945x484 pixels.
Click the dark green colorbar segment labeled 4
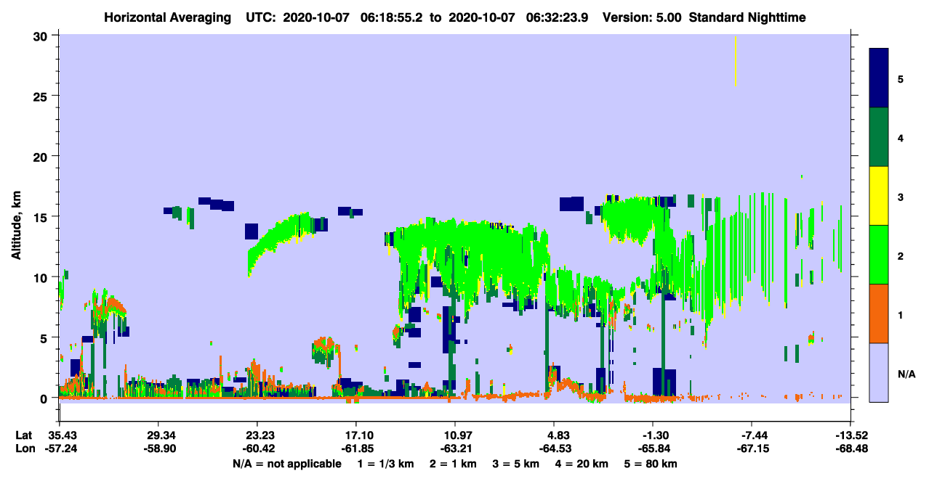coord(879,137)
